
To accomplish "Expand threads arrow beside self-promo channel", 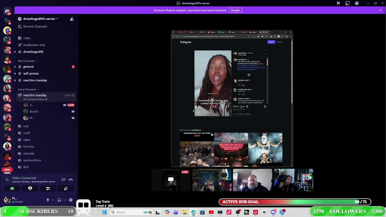I will (15, 74).
